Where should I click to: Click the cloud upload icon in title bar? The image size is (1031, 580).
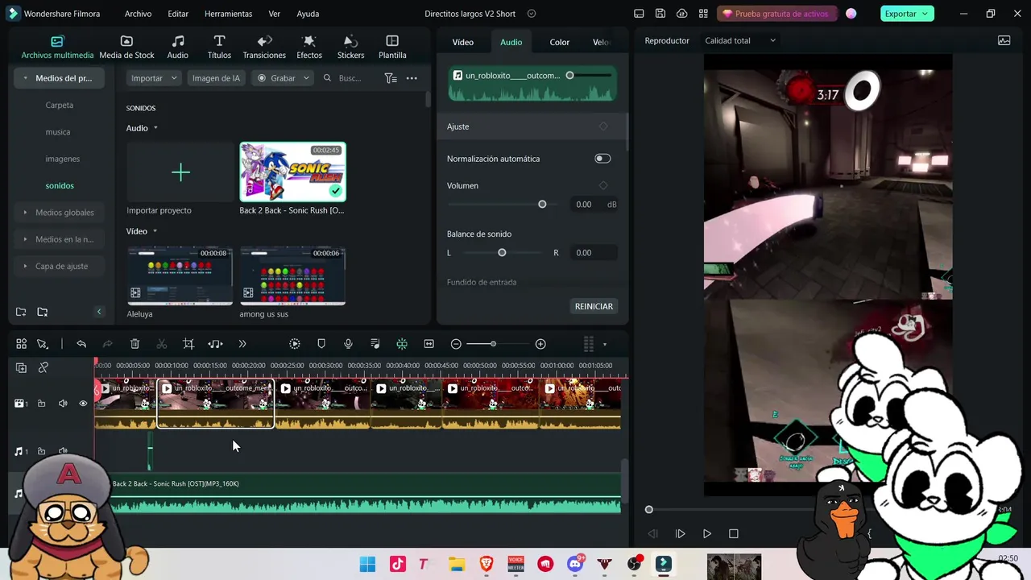click(682, 14)
